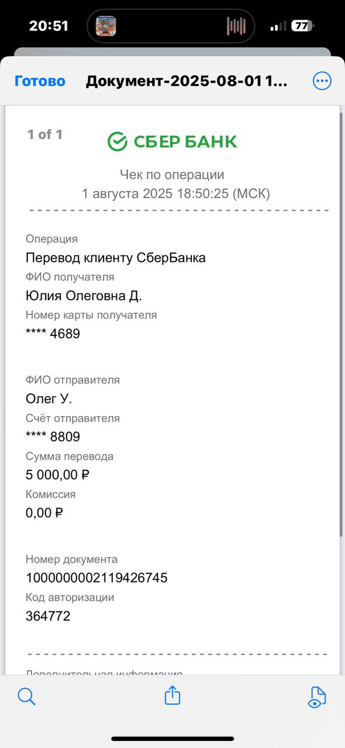Screen dimensions: 345x748
Task: Tap the Sber Bank logo
Action: pos(172,141)
